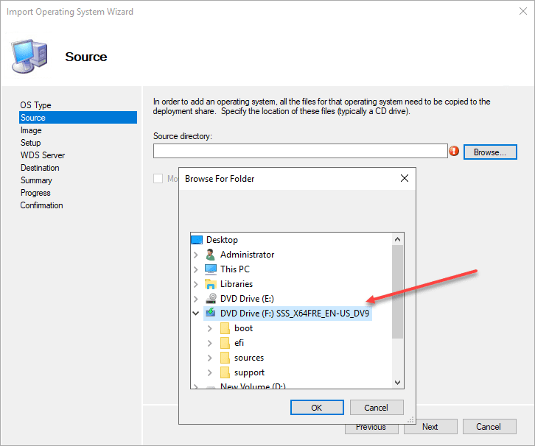Click the wizard's Previous button
535x446 pixels.
(371, 428)
